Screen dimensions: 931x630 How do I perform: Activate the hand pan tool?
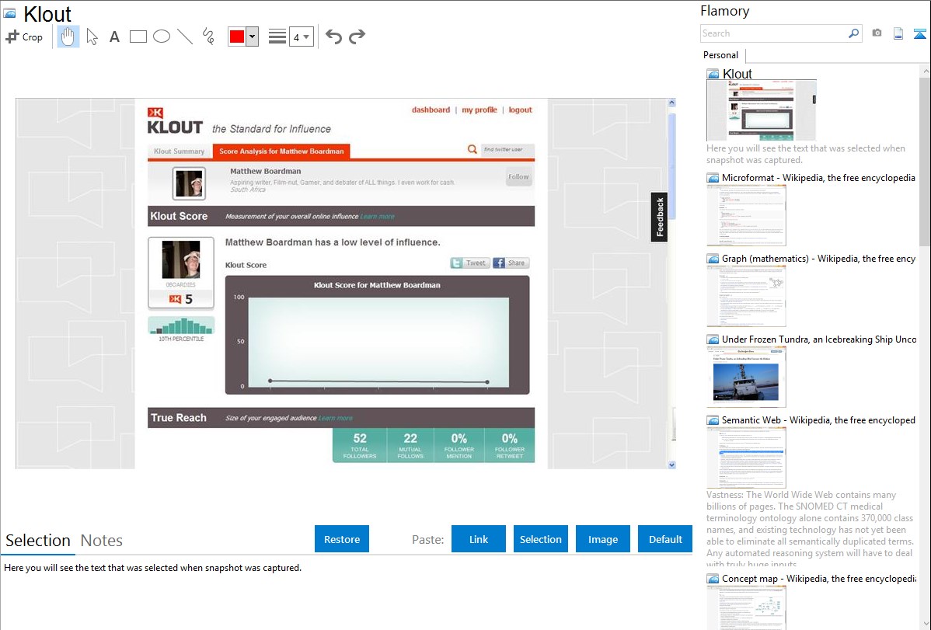pos(68,37)
